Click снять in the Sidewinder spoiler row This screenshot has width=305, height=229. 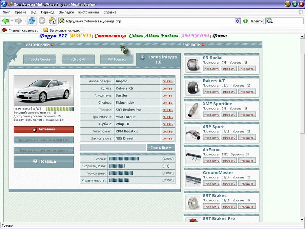pos(168,103)
